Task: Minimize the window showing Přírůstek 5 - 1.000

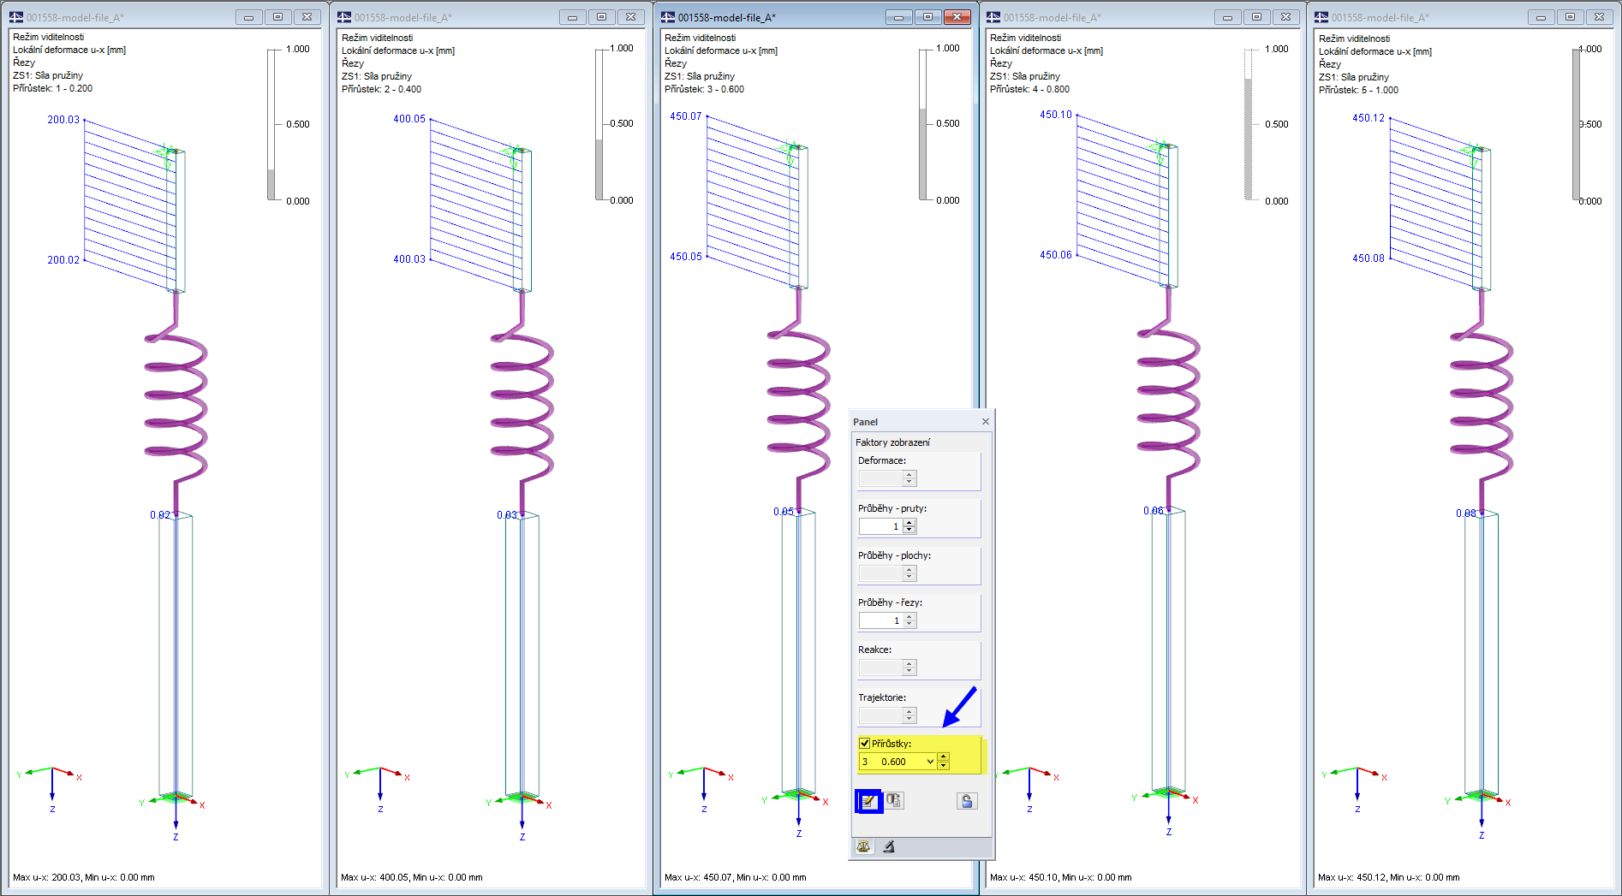Action: pyautogui.click(x=1541, y=17)
